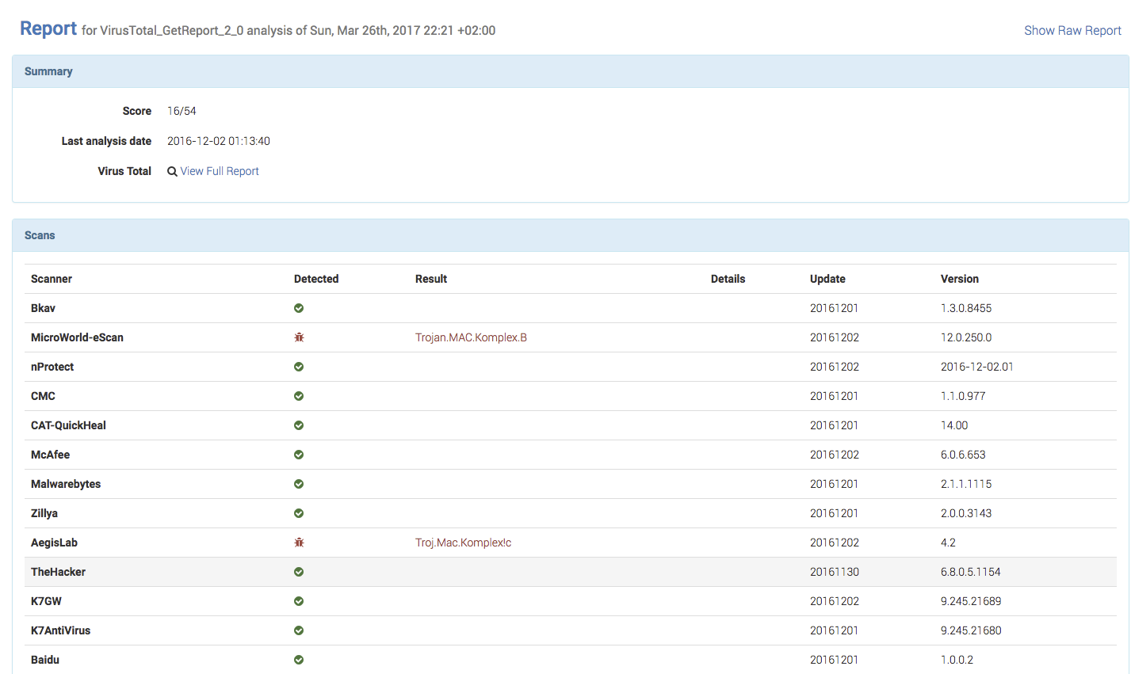Image resolution: width=1131 pixels, height=674 pixels.
Task: Click the green check icon for Bkav
Action: coord(299,308)
